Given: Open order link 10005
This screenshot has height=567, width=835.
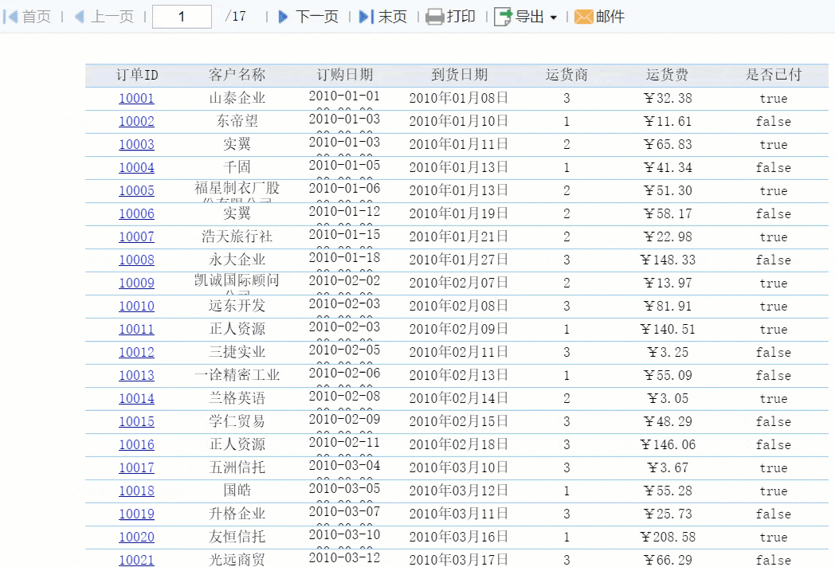Looking at the screenshot, I should coord(136,190).
